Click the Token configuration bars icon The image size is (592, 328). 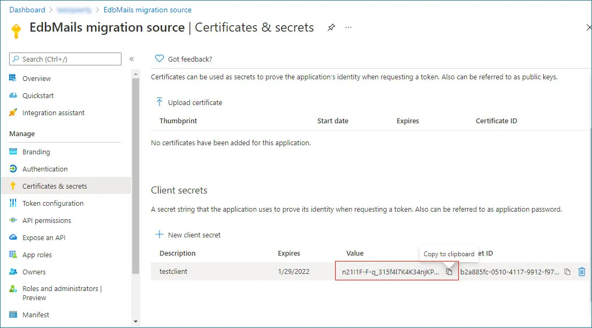click(13, 203)
